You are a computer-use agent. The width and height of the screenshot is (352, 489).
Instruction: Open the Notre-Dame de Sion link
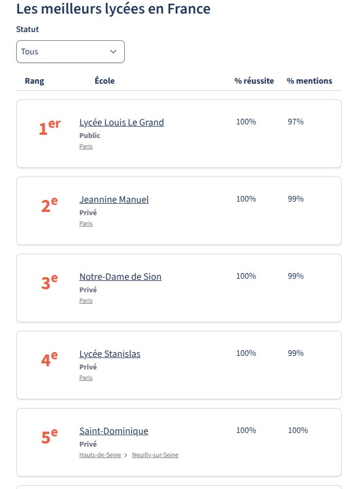click(x=120, y=277)
